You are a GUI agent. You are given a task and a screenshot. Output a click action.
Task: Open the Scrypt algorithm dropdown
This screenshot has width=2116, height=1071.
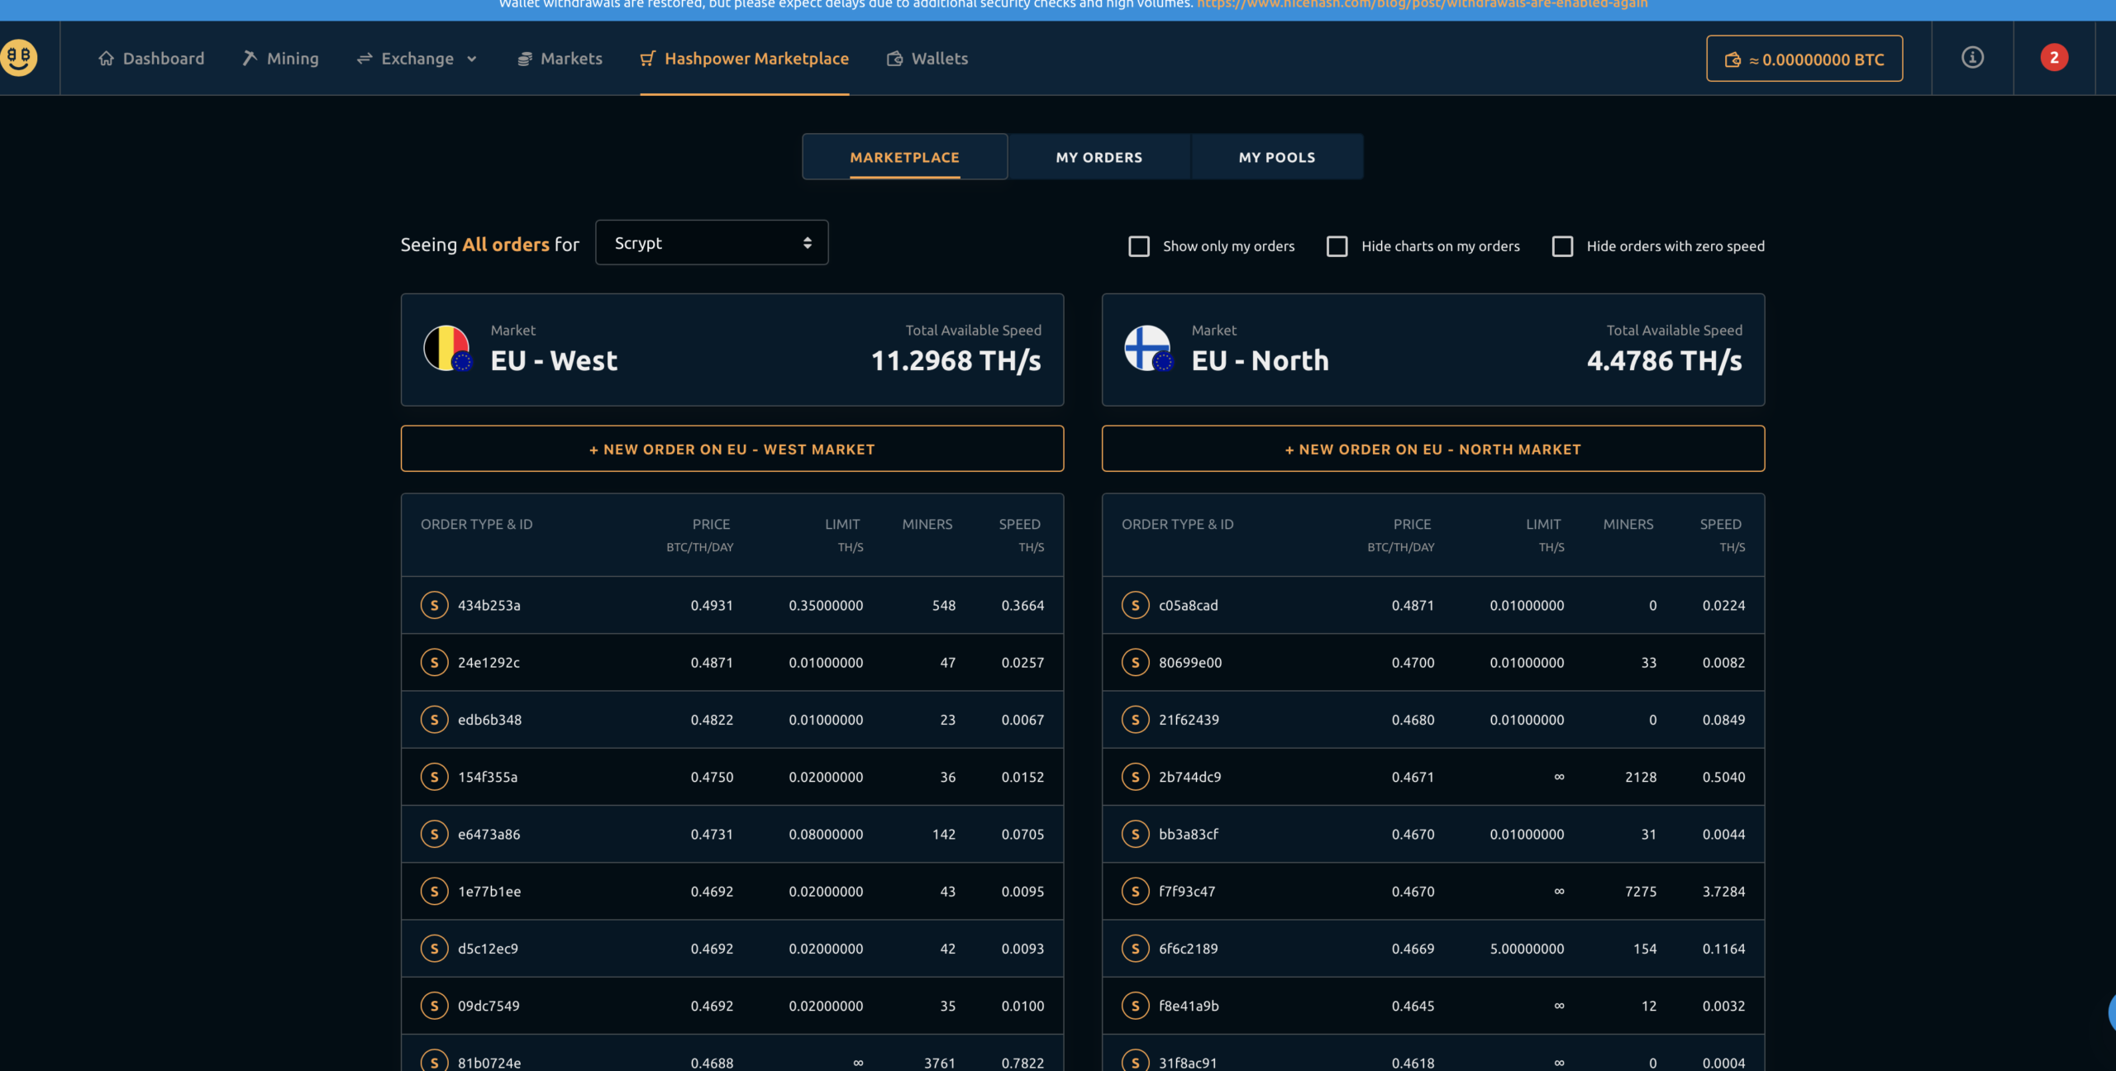point(712,242)
